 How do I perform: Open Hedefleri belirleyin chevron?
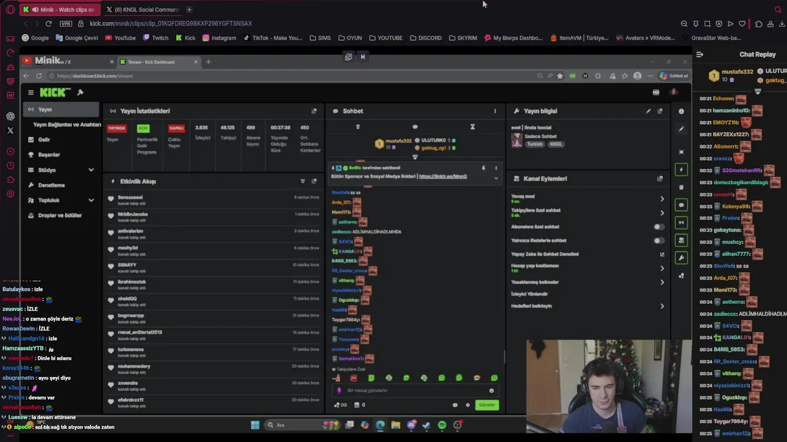pos(662,306)
